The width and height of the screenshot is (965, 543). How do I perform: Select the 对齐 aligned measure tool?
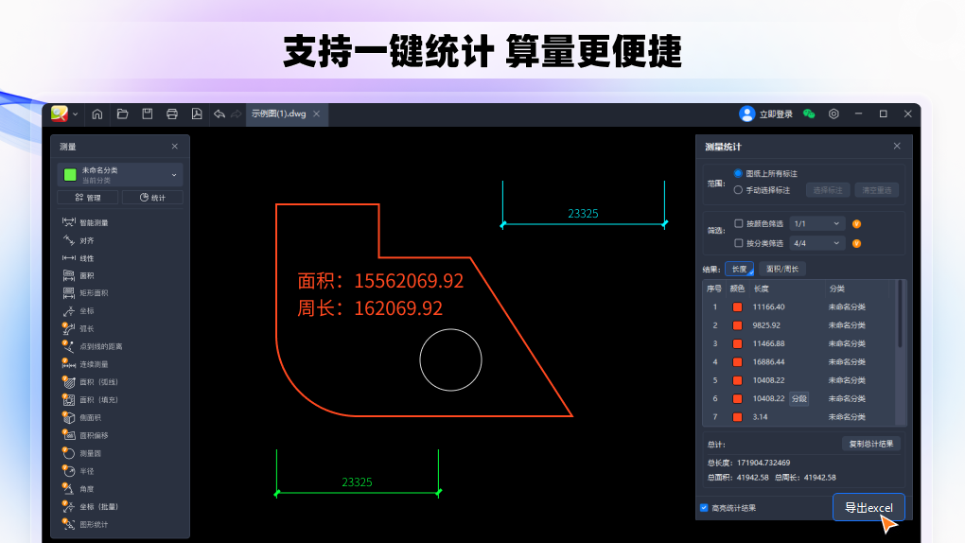click(x=86, y=240)
